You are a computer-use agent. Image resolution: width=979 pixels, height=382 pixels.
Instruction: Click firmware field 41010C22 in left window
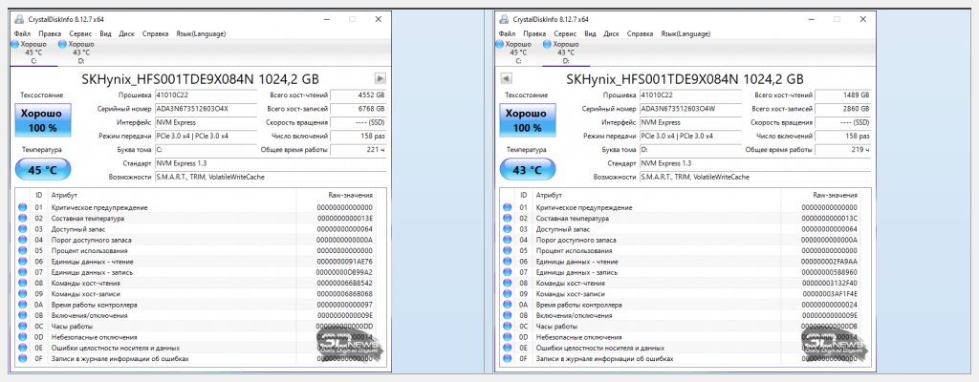click(206, 95)
